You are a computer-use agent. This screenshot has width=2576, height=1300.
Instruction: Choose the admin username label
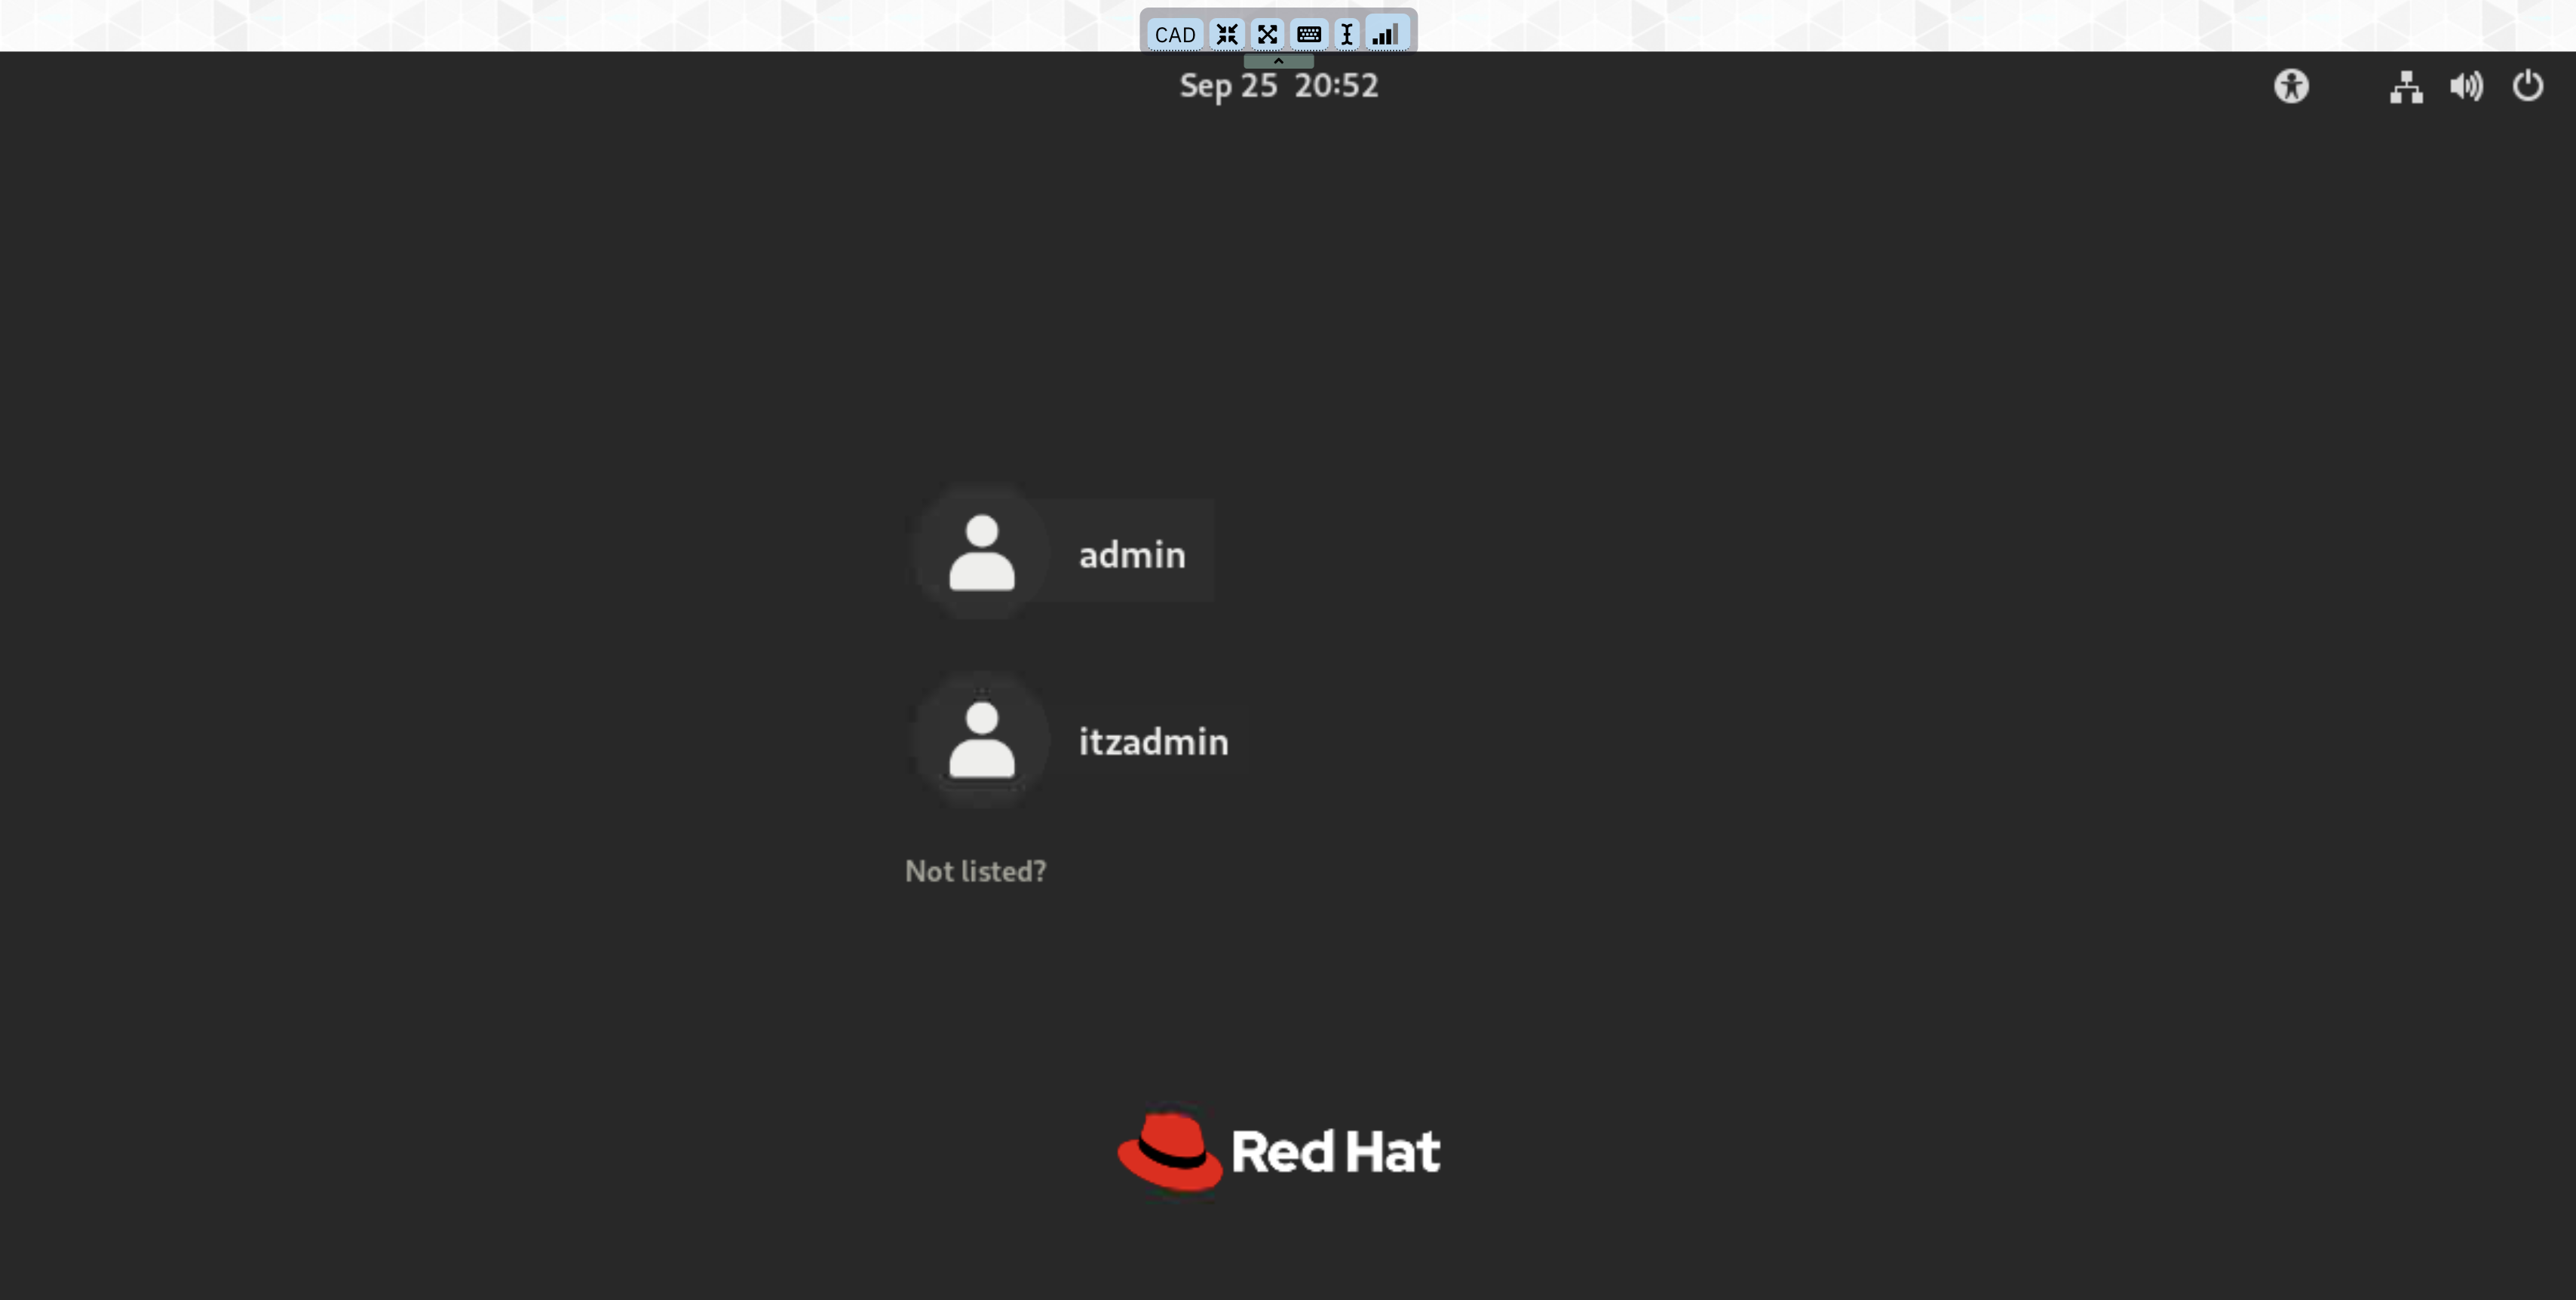[x=1132, y=555]
